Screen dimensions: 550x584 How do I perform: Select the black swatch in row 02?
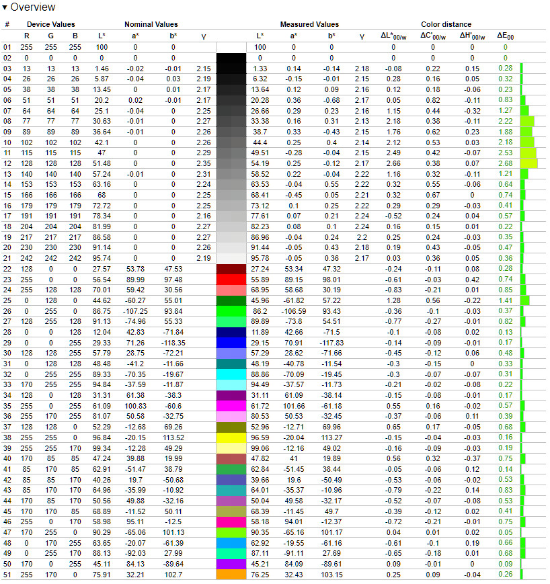tap(231, 58)
